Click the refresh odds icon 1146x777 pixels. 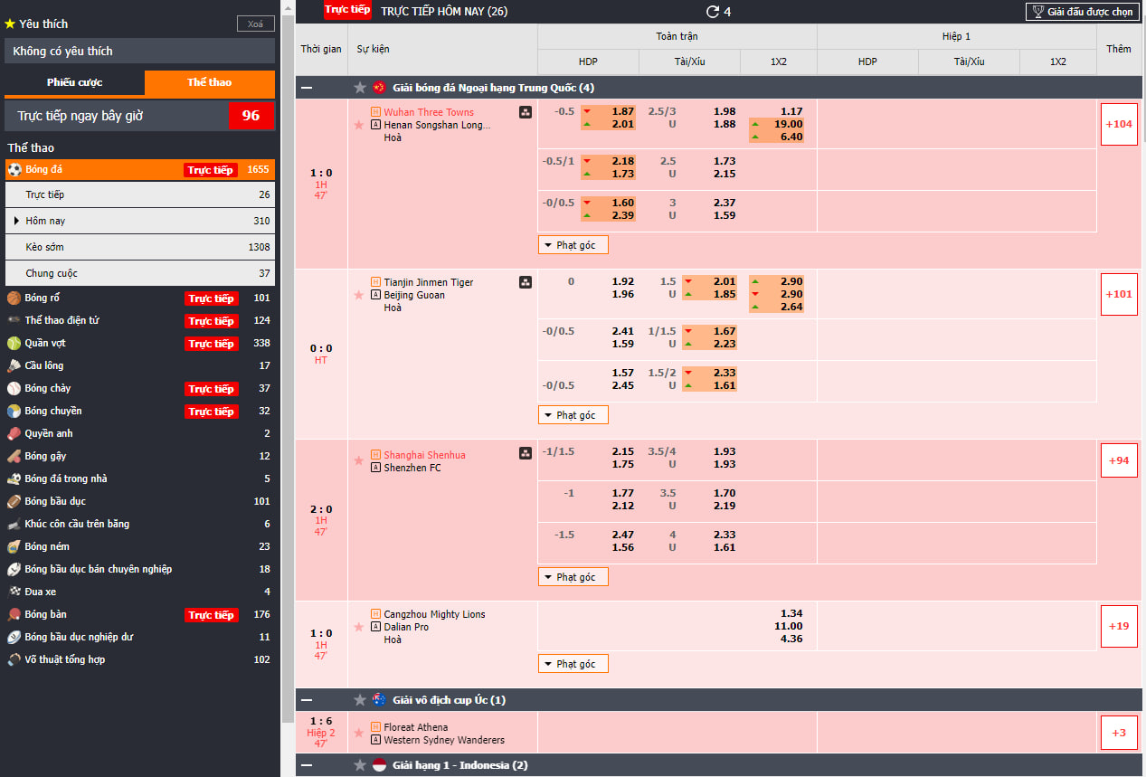point(713,12)
